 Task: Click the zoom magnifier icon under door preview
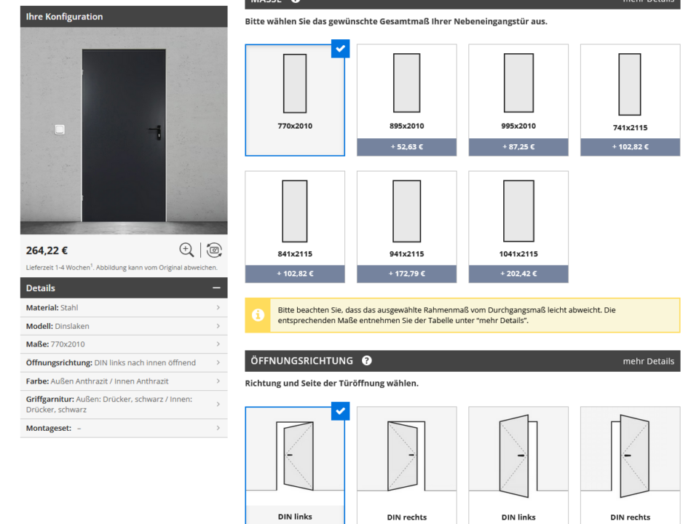187,250
